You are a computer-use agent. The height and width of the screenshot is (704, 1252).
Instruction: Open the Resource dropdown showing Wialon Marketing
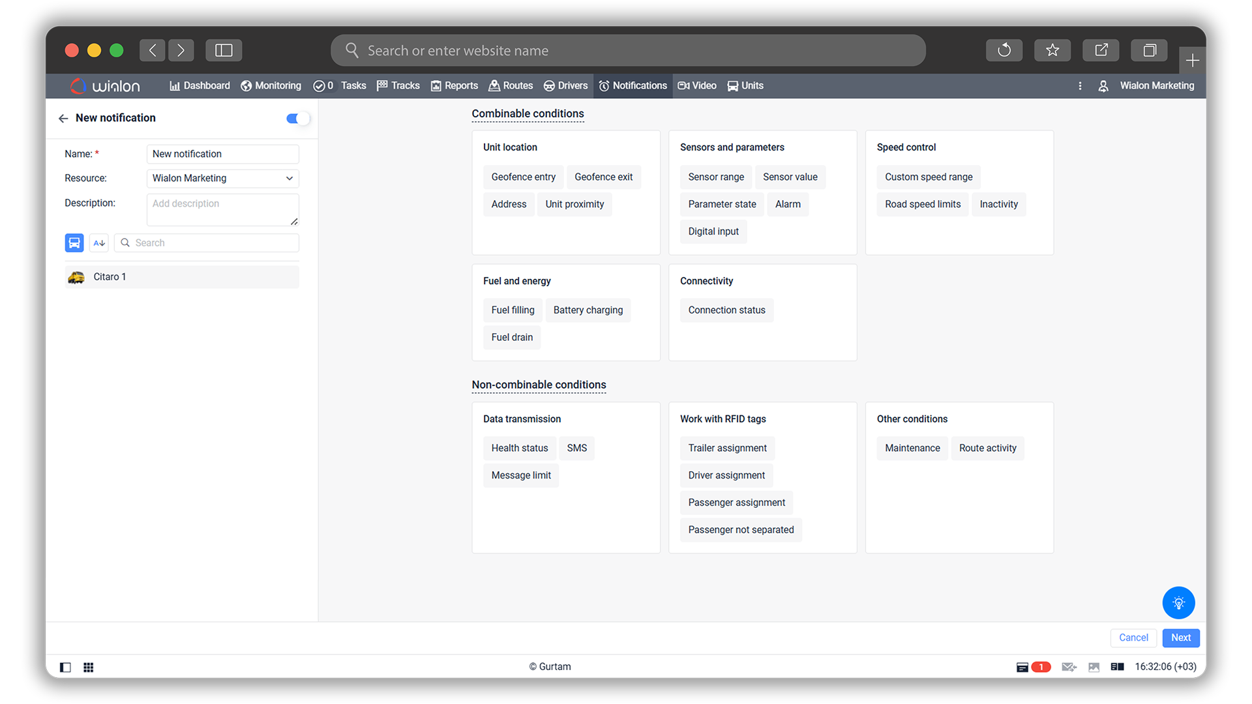[222, 178]
